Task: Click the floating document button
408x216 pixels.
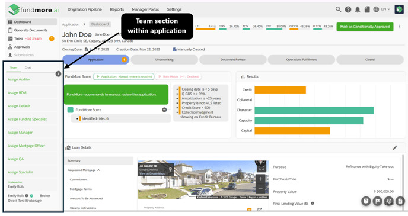Action: pos(400,201)
